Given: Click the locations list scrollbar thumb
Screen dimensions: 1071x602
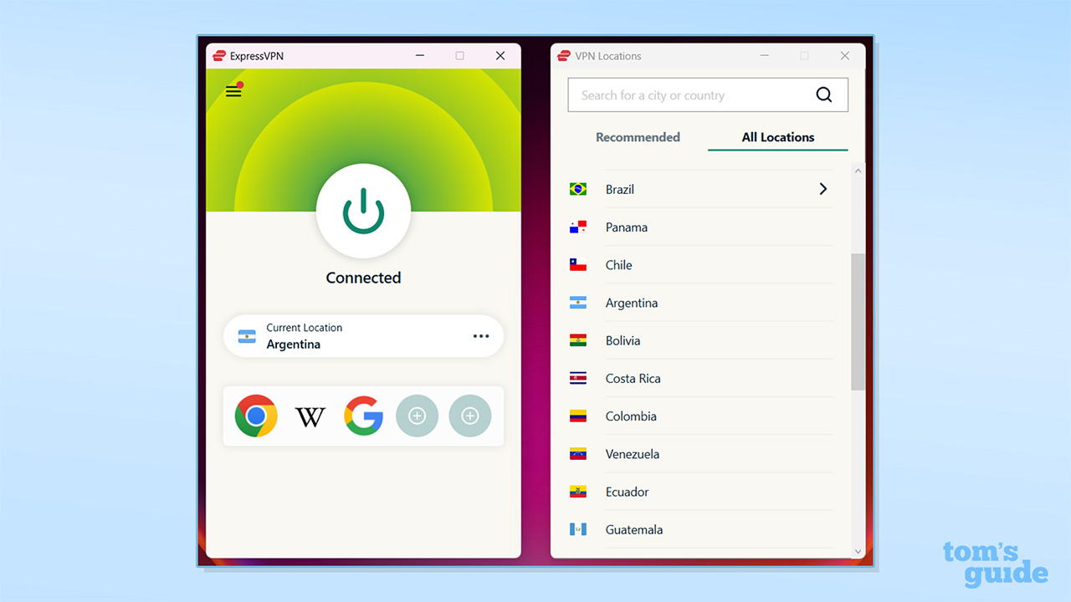Looking at the screenshot, I should 858,322.
